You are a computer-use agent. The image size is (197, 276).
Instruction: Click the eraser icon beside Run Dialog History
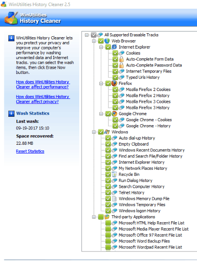click(114, 180)
